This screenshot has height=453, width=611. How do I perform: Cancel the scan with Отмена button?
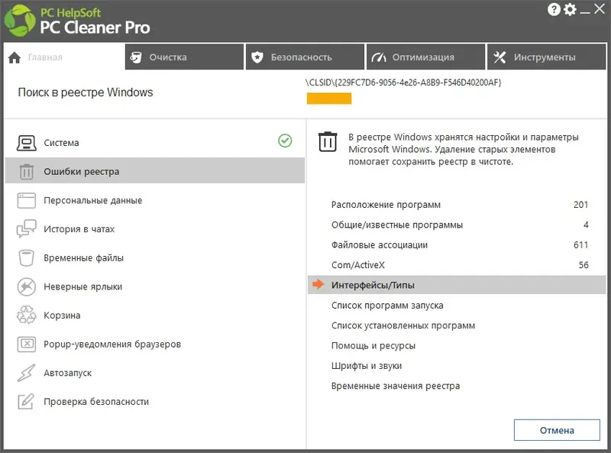557,430
